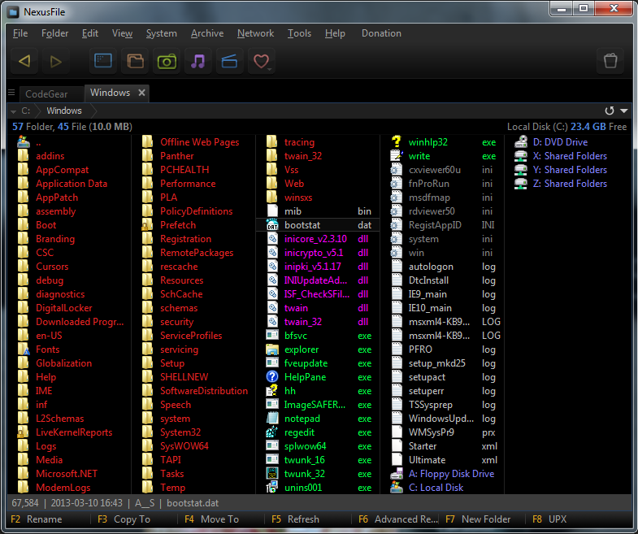Click the C: Local Disk icon
The height and width of the screenshot is (534, 638).
(x=397, y=488)
